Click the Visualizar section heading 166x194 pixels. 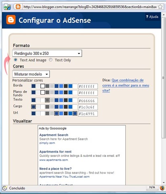(x=22, y=121)
